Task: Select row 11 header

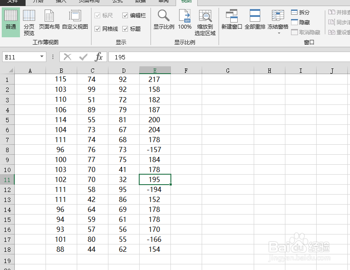Action: (x=7, y=179)
